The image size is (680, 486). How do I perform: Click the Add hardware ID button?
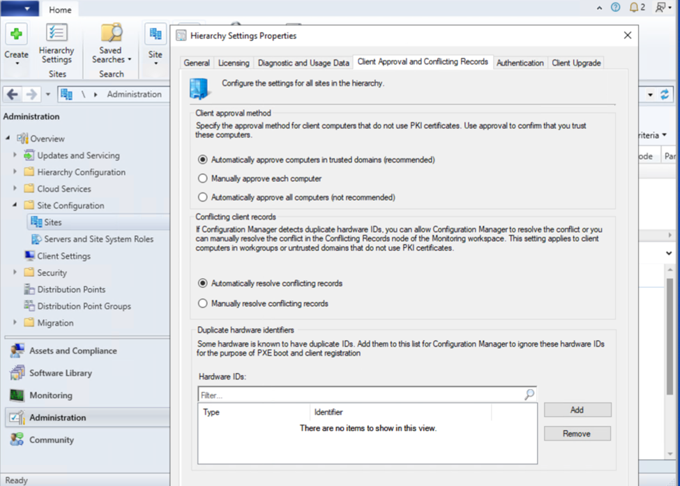pos(577,410)
